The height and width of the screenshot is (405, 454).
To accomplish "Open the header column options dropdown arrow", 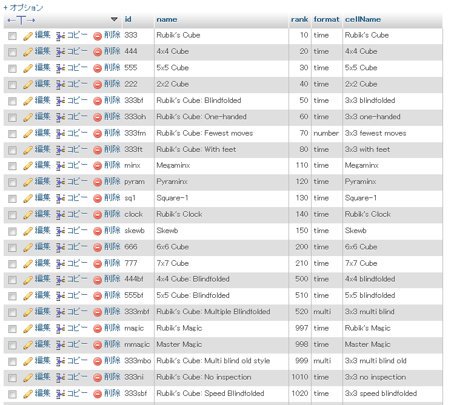I will 114,19.
